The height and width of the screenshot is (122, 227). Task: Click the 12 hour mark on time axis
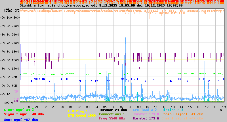click(164, 107)
